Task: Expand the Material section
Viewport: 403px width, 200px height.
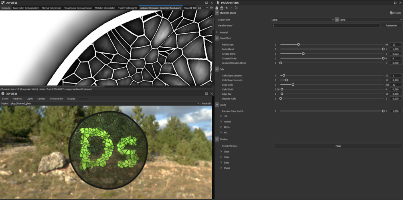Action: [x=217, y=32]
